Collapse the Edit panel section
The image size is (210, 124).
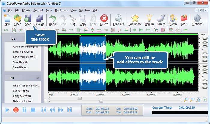coord(37,78)
